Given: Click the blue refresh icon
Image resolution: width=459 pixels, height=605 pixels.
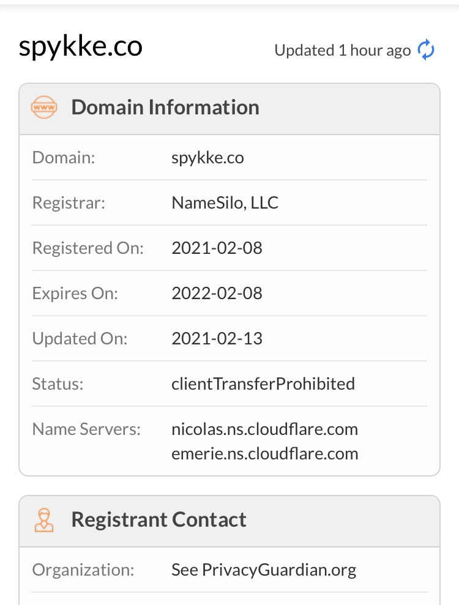Looking at the screenshot, I should tap(426, 50).
